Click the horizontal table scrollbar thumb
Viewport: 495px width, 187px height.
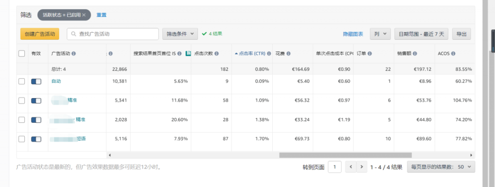(x=346, y=155)
